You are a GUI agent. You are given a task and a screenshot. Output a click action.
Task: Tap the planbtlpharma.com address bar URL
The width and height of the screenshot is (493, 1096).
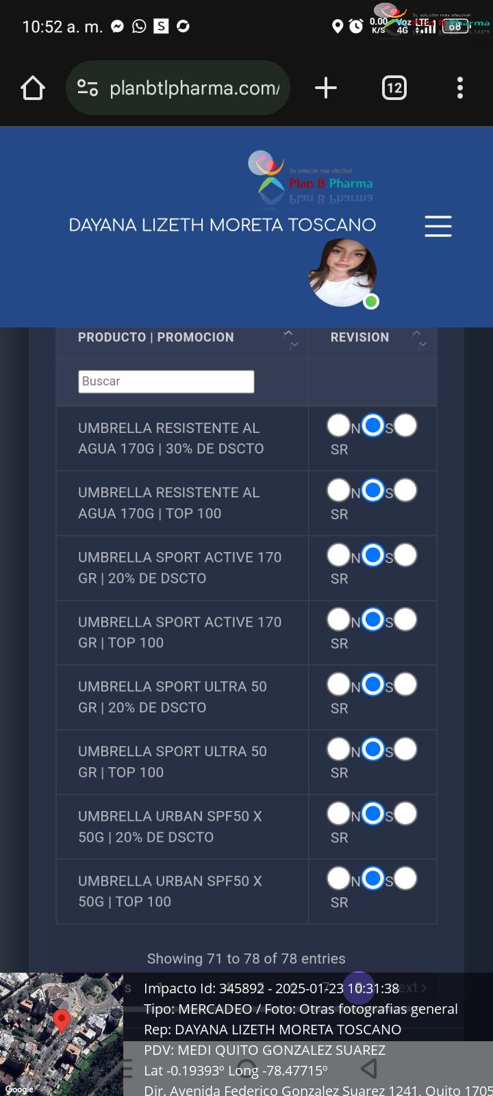194,88
